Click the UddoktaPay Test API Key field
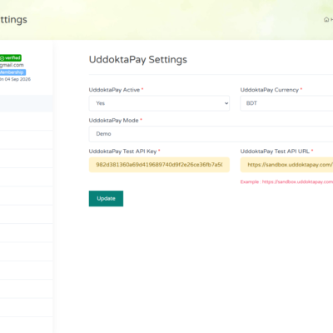Image resolution: width=333 pixels, height=333 pixels. point(159,165)
